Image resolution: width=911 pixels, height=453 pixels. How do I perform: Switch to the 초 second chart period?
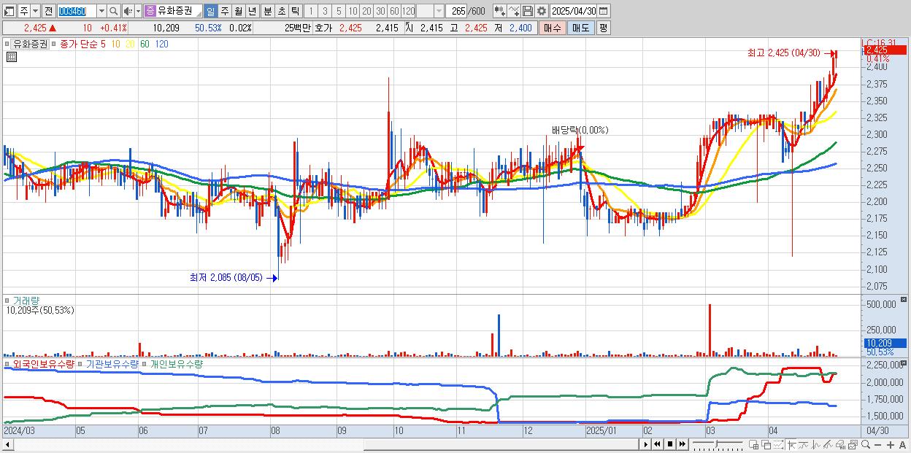[281, 11]
